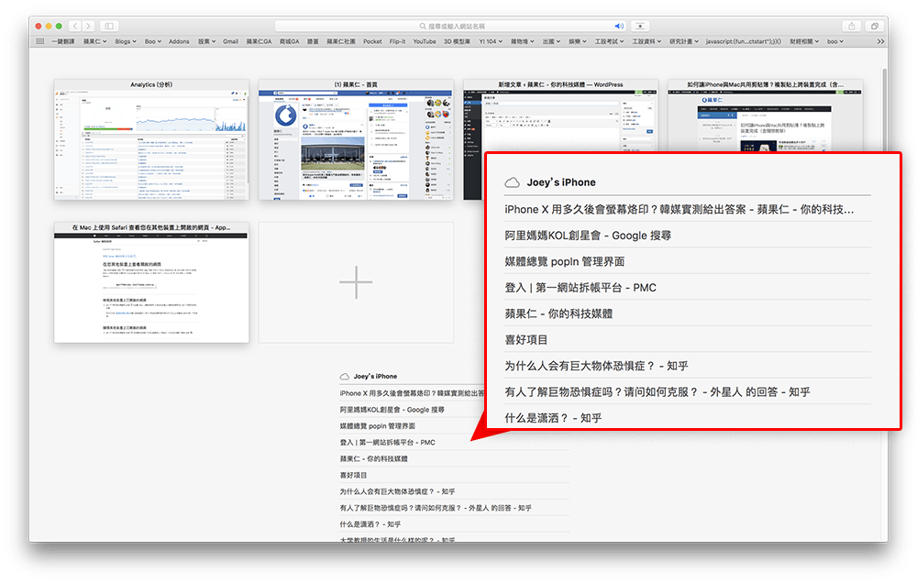Open the Addons bookmark

tap(179, 41)
